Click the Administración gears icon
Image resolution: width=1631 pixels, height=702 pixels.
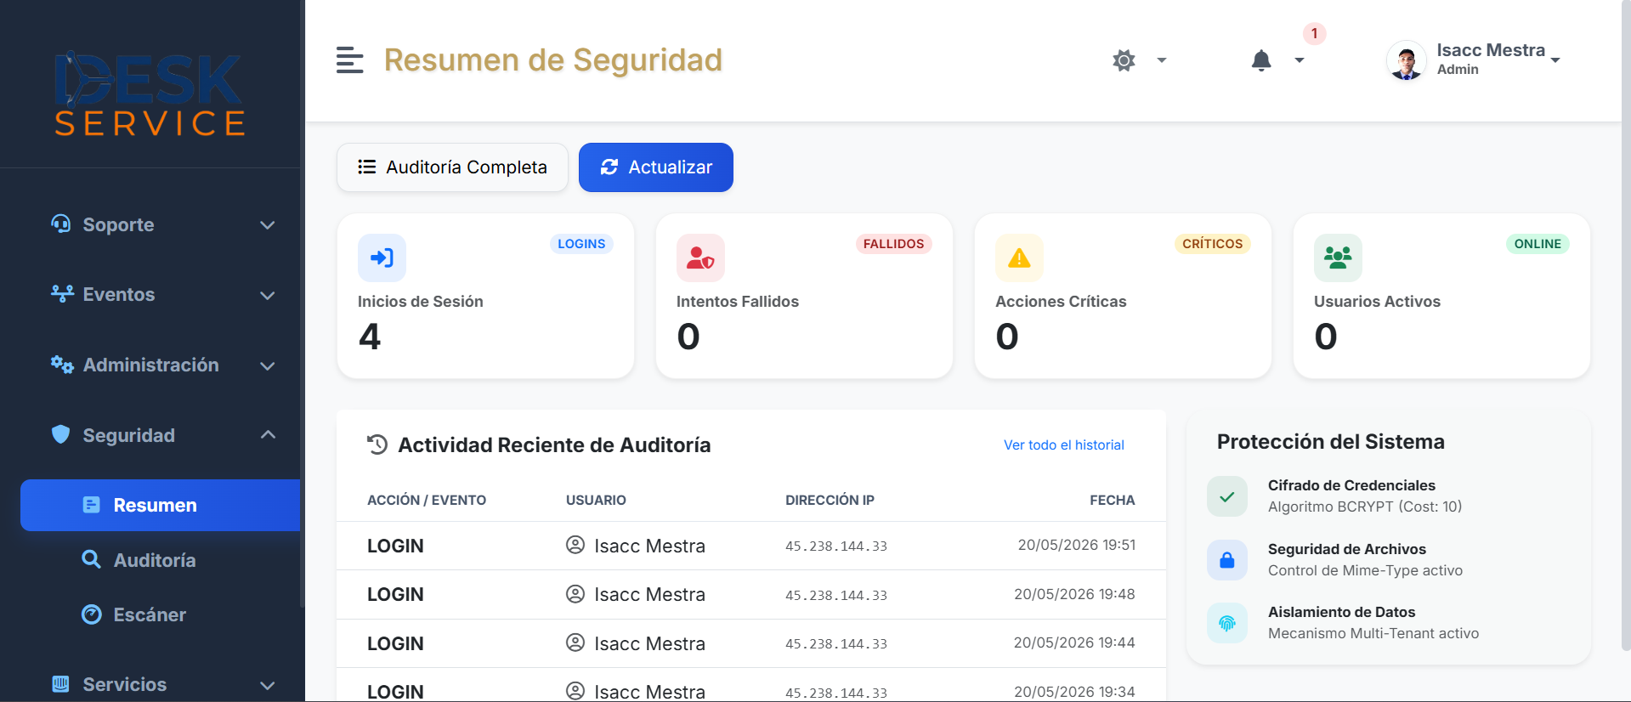click(62, 364)
